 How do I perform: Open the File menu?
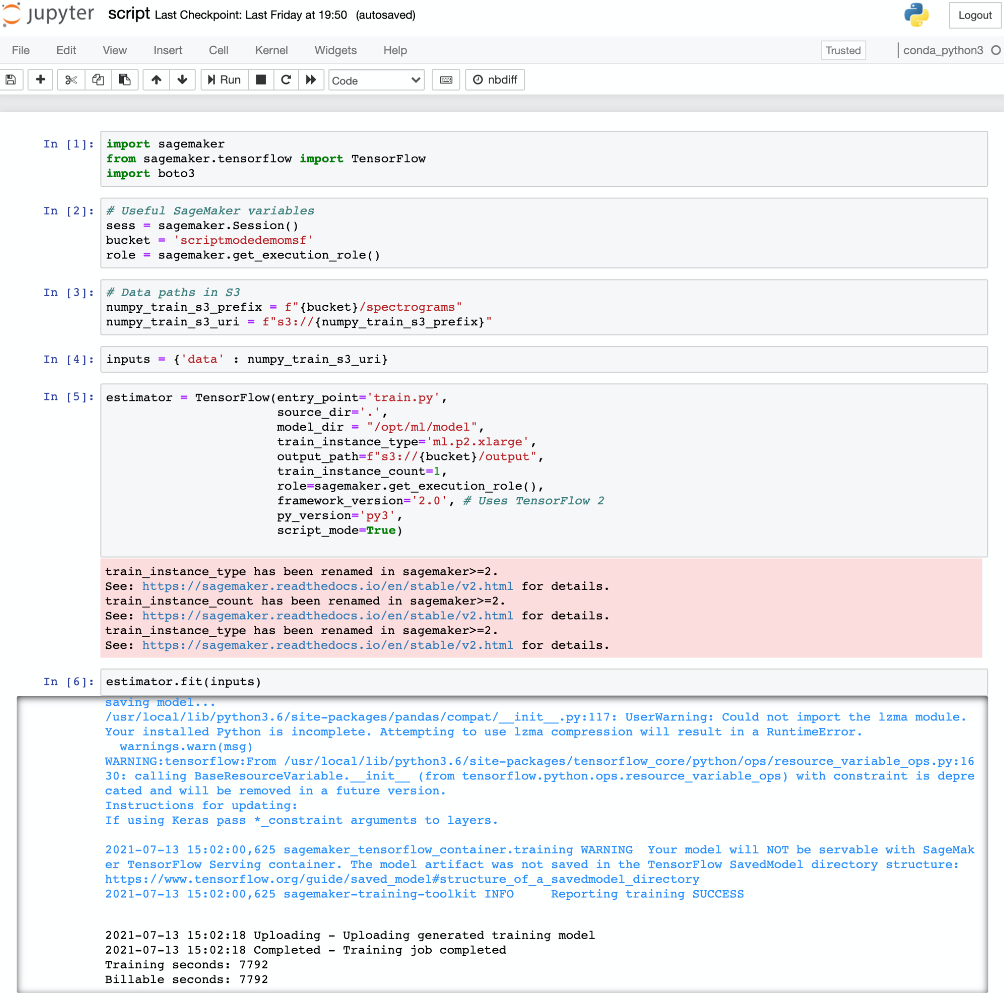[20, 50]
